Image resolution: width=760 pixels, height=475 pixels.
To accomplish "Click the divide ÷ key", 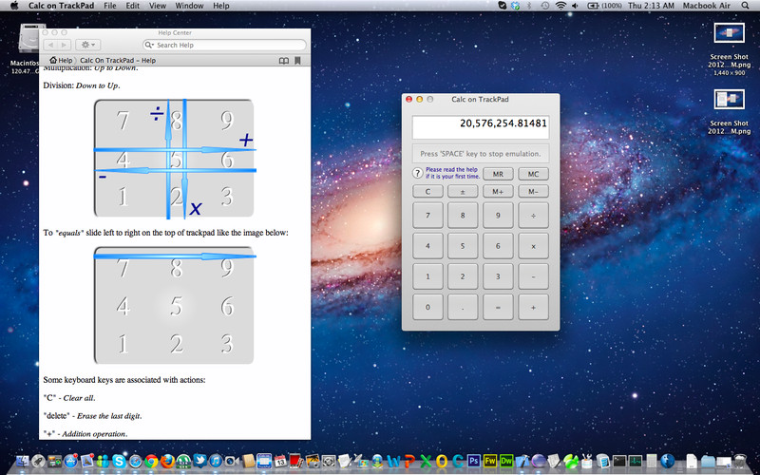I will tap(533, 216).
